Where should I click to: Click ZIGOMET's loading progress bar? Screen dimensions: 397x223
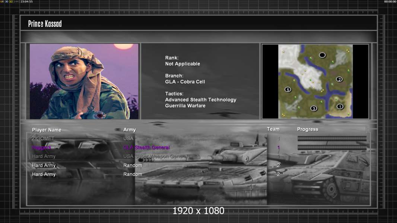coord(332,138)
